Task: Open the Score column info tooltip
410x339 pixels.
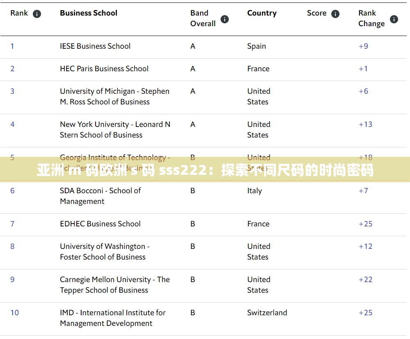Action: (335, 14)
